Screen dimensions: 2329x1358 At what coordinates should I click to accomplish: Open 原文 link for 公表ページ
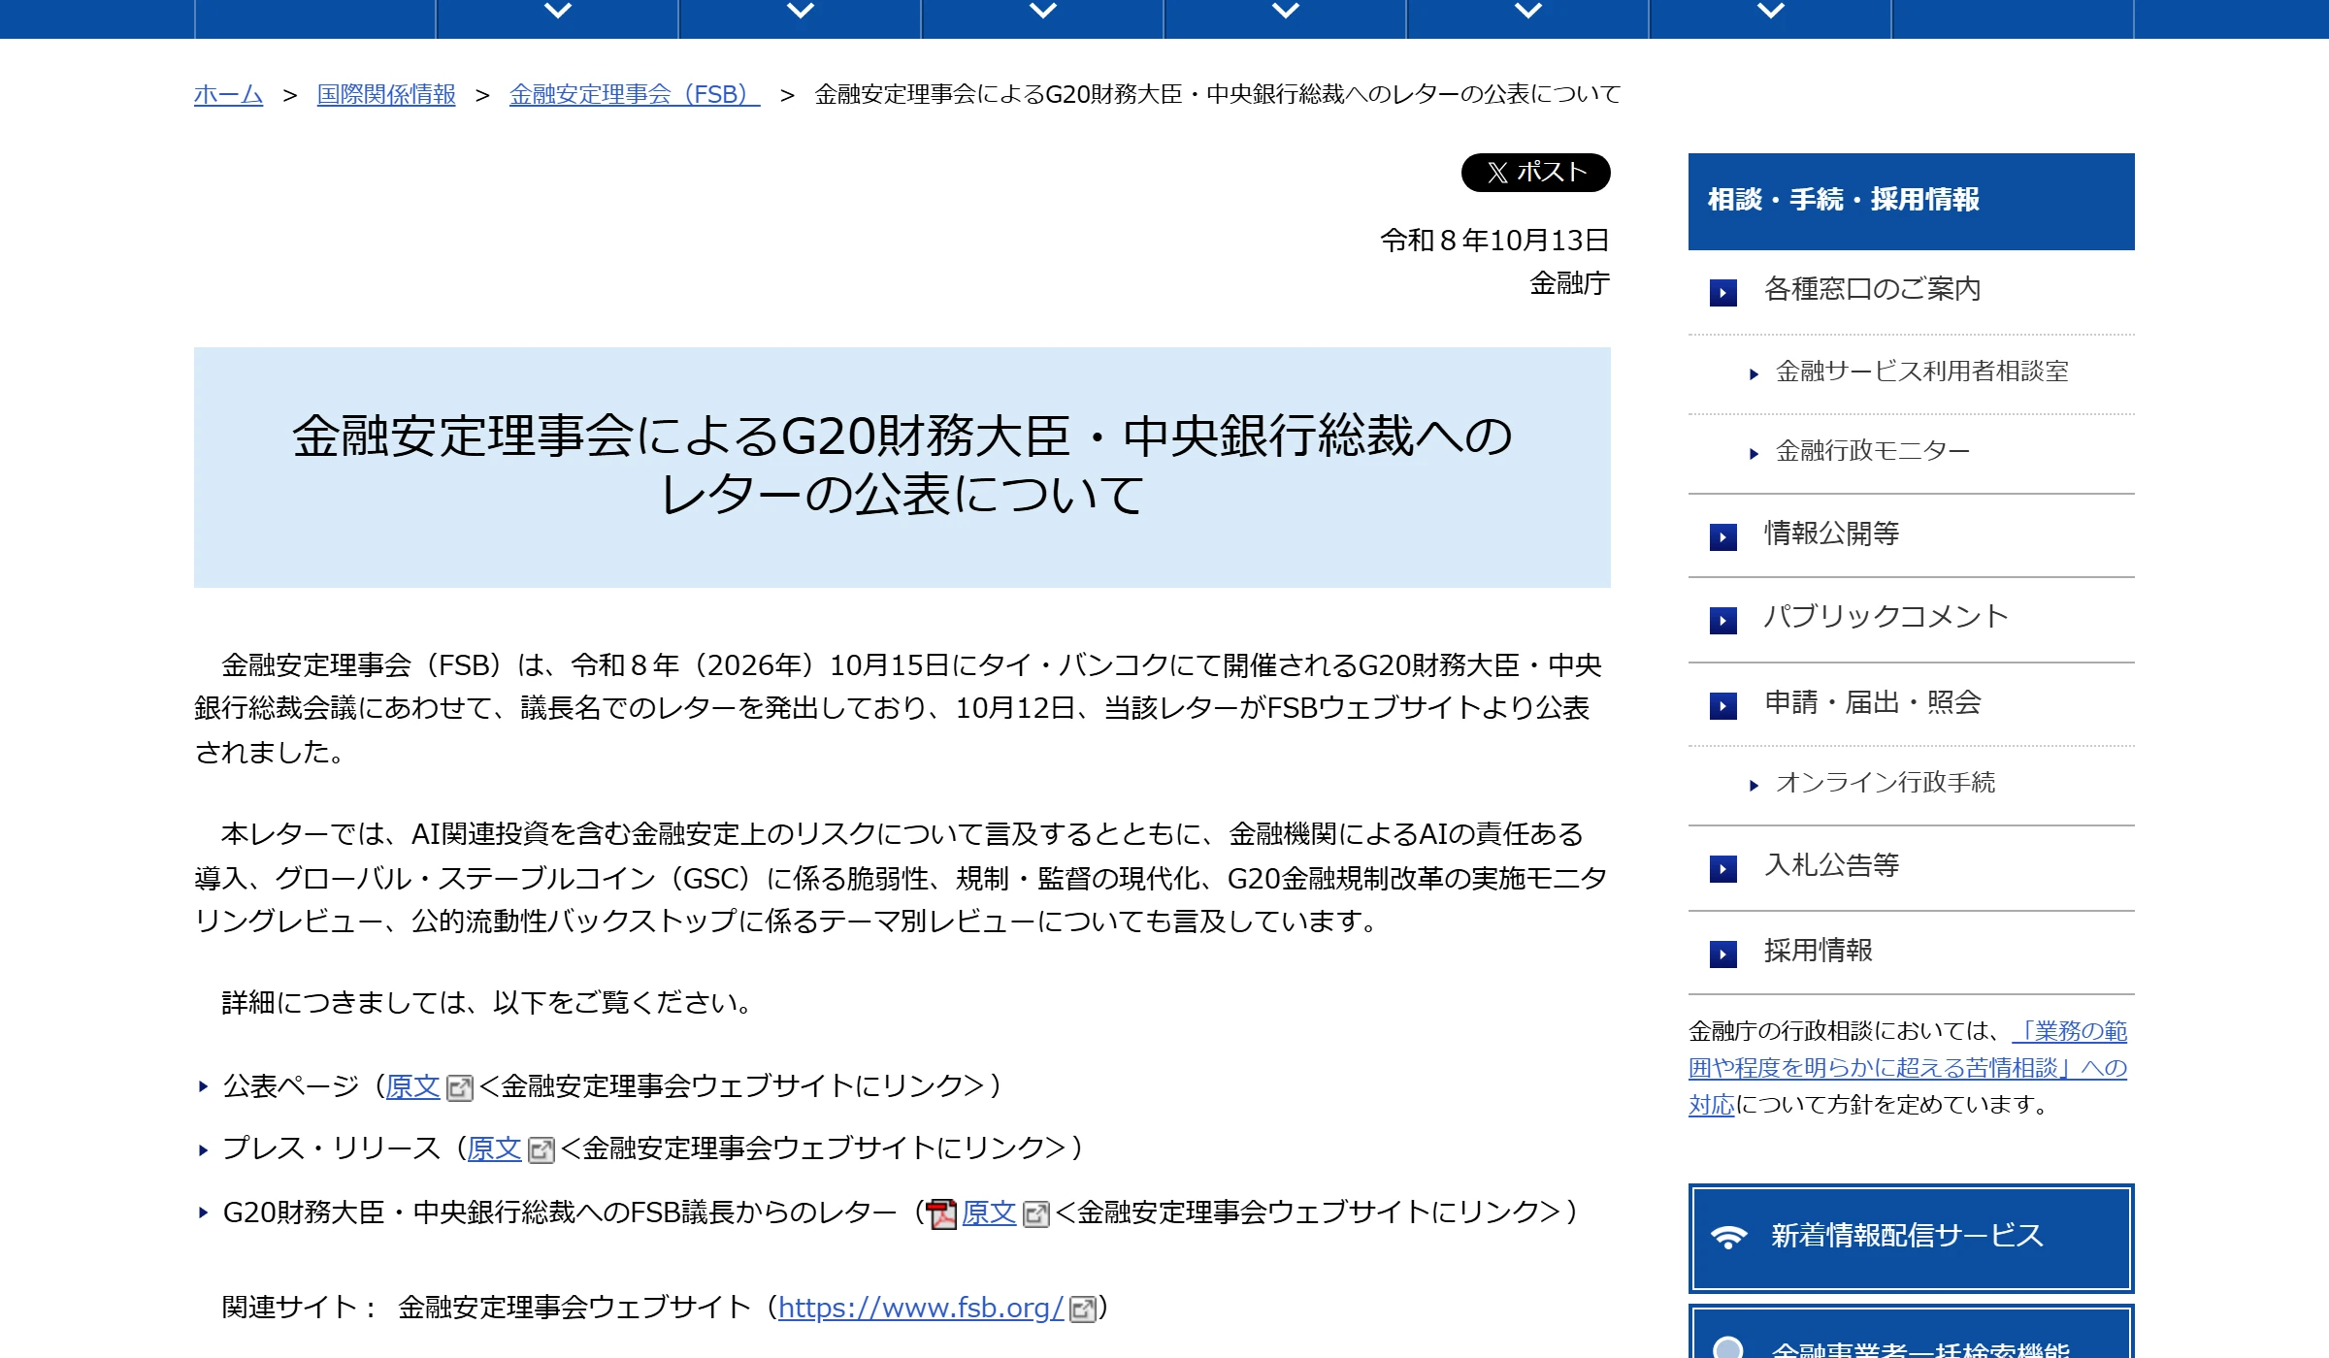pos(413,1086)
